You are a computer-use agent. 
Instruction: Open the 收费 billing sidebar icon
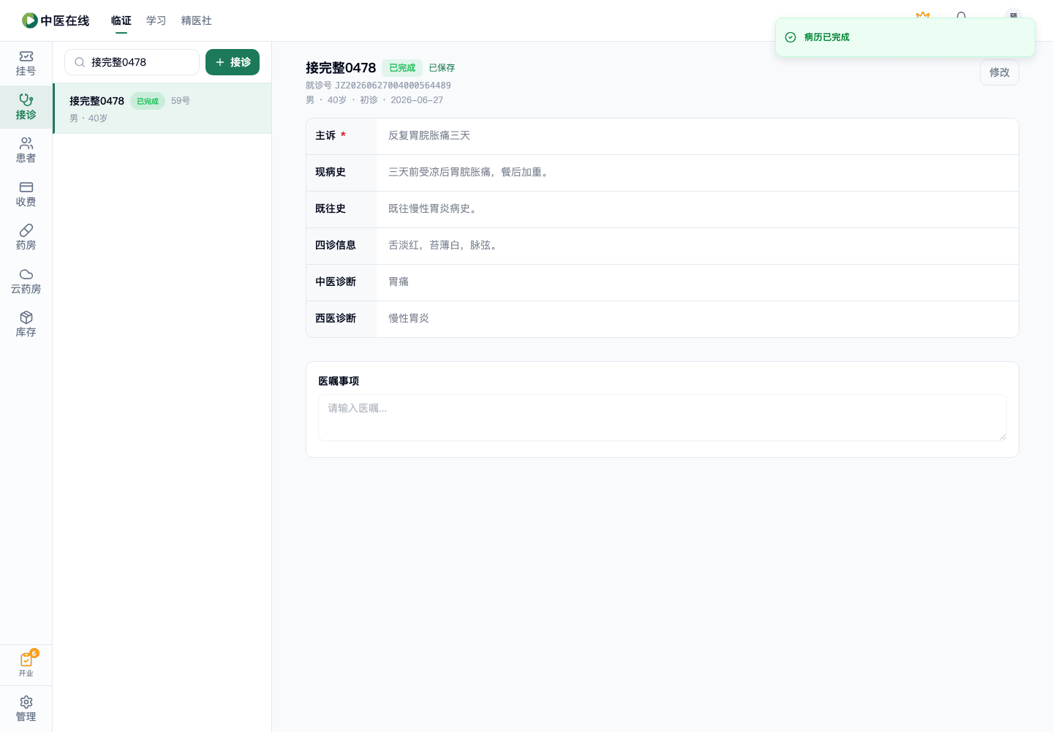click(26, 195)
